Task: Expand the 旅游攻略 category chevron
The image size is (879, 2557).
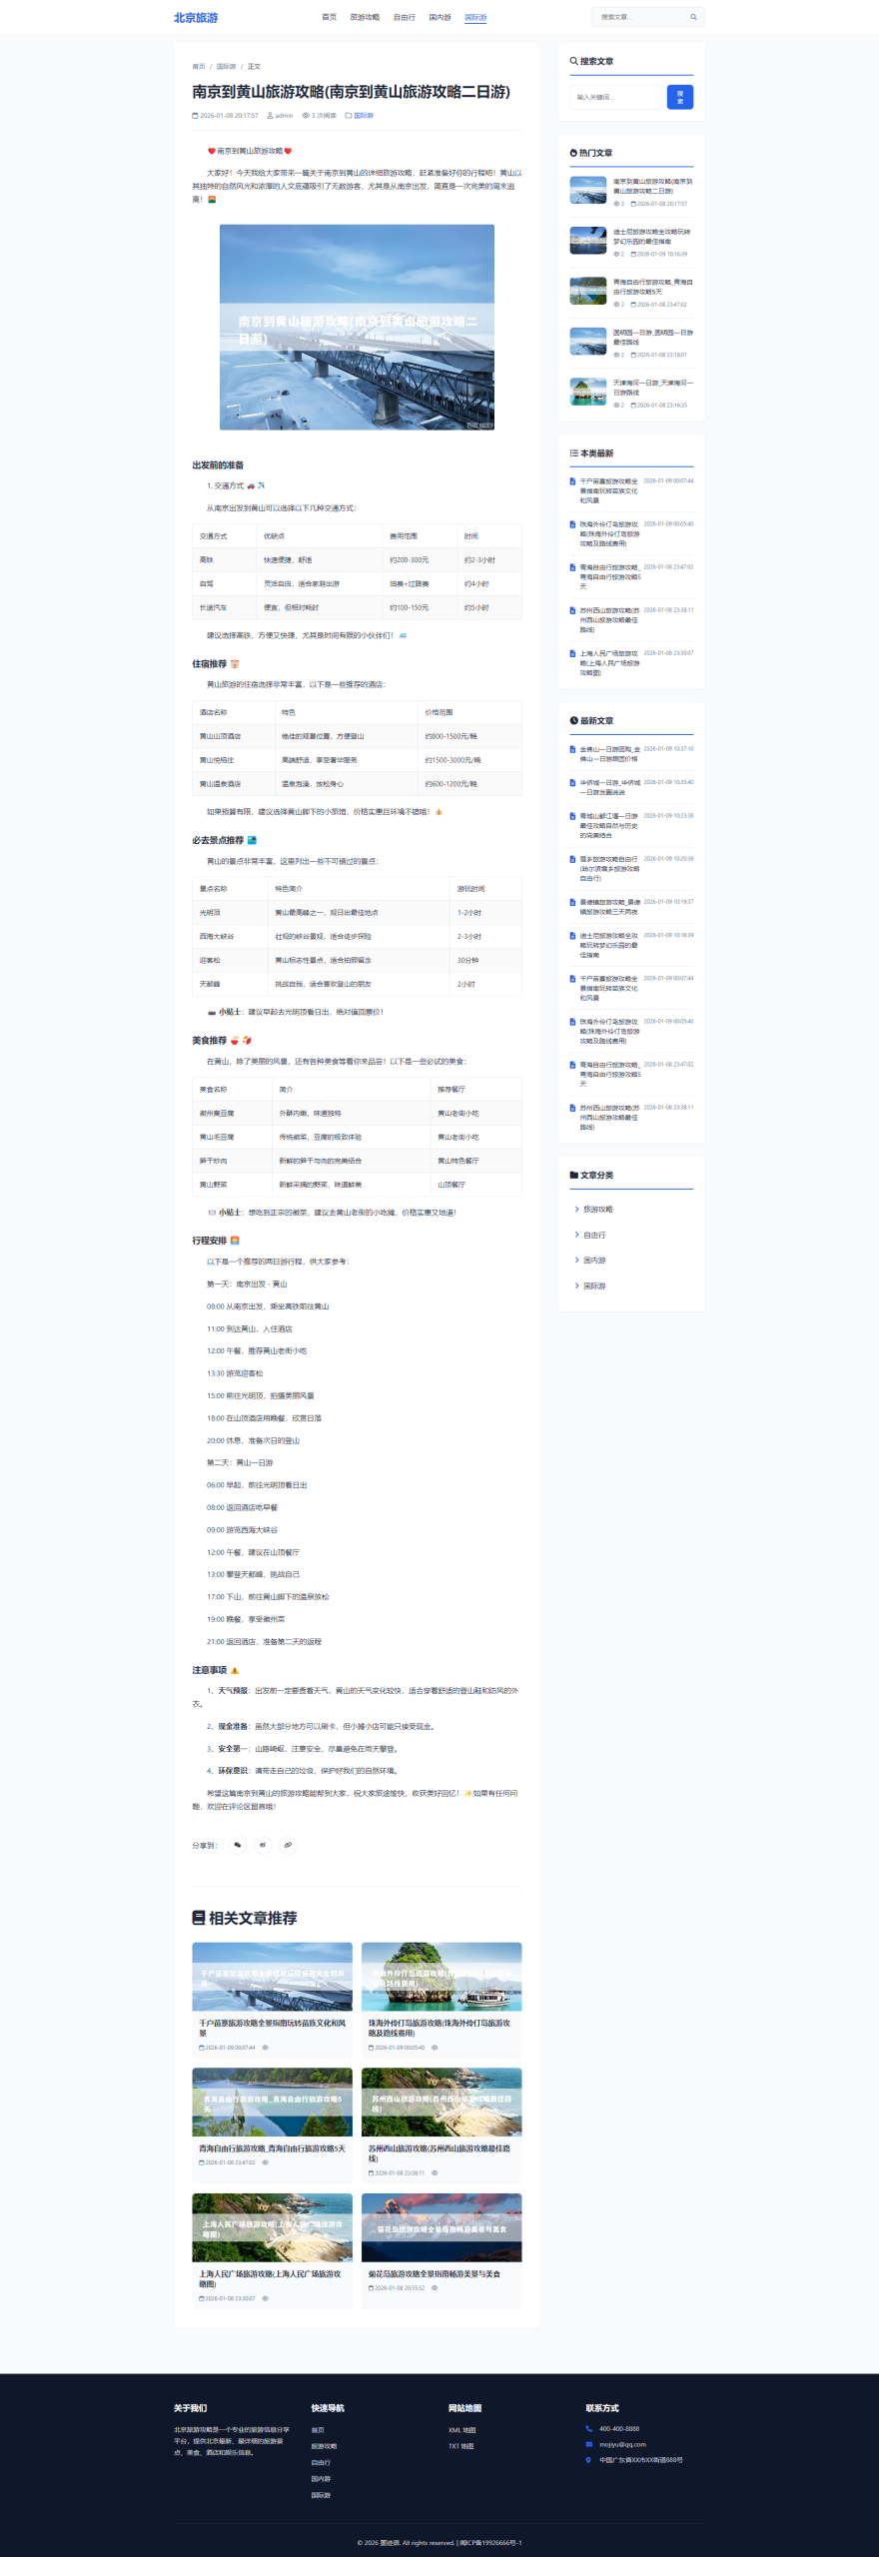Action: 577,1210
